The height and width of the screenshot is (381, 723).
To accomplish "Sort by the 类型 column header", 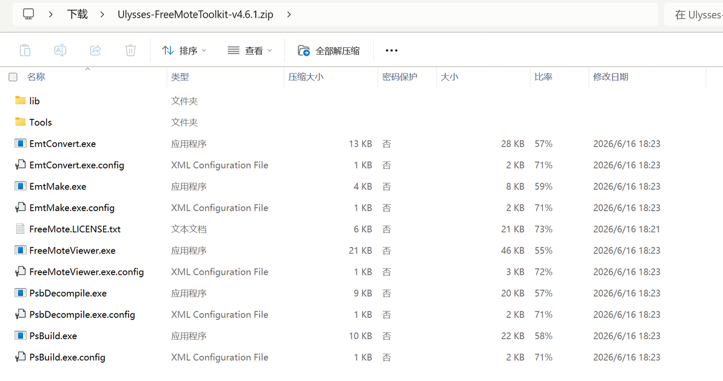I will coord(180,77).
